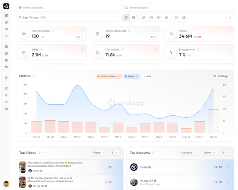Open options menu for cluely account row
This screenshot has height=190, width=238.
click(227, 167)
